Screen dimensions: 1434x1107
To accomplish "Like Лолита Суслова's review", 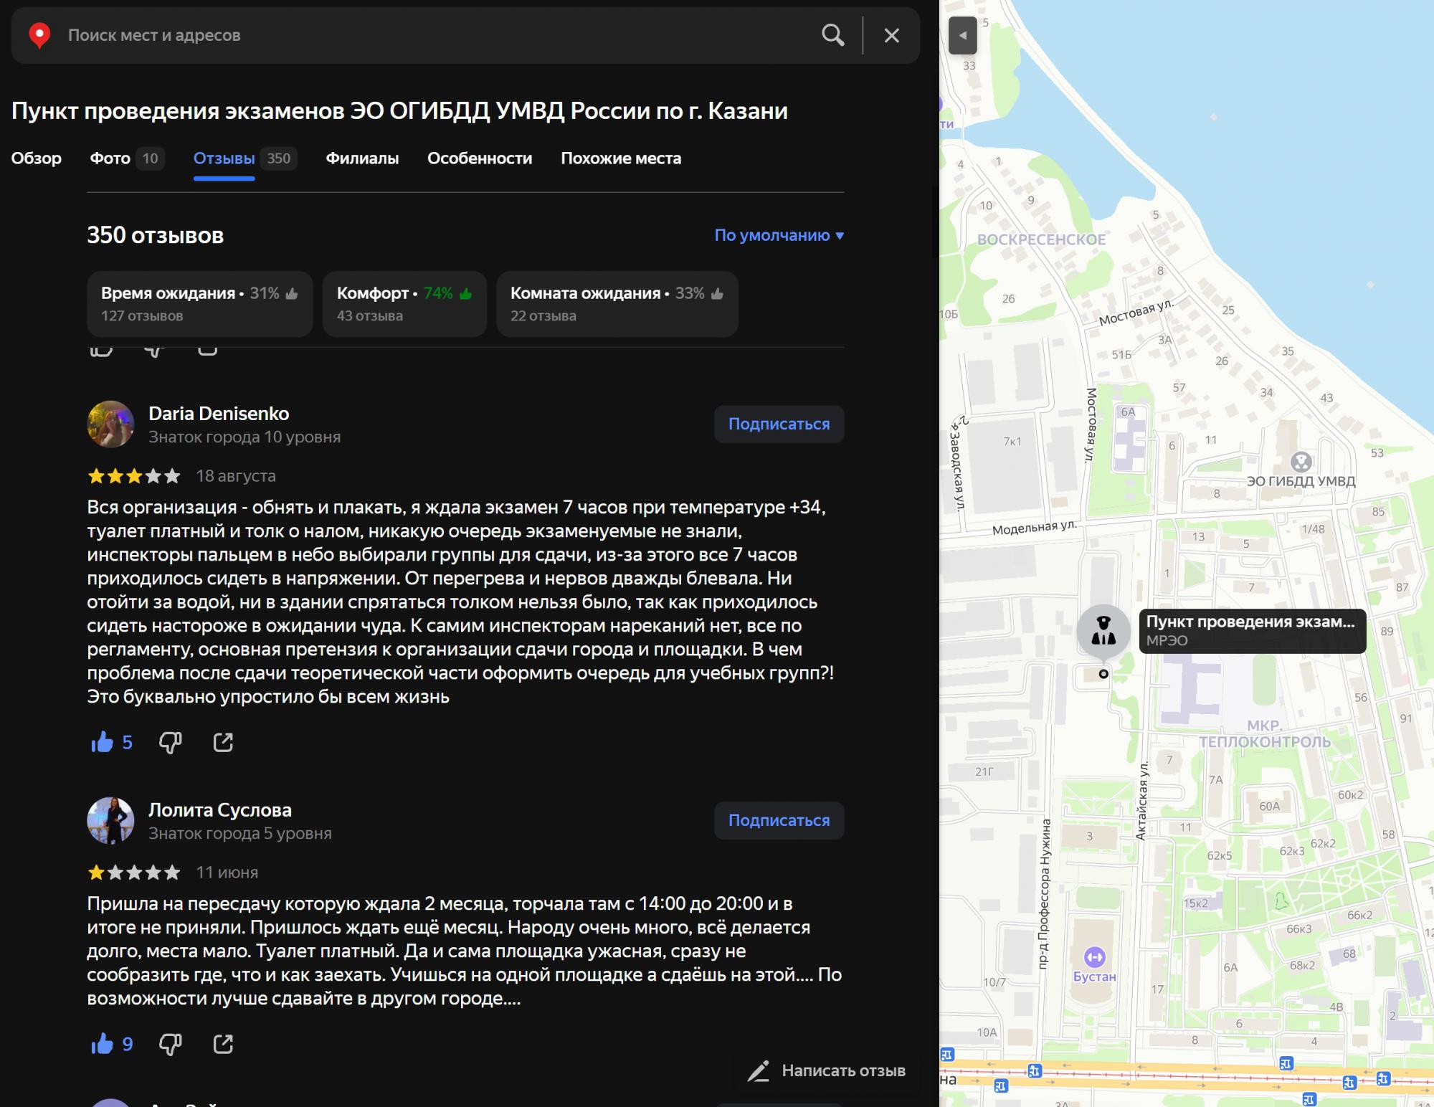I will click(103, 1044).
